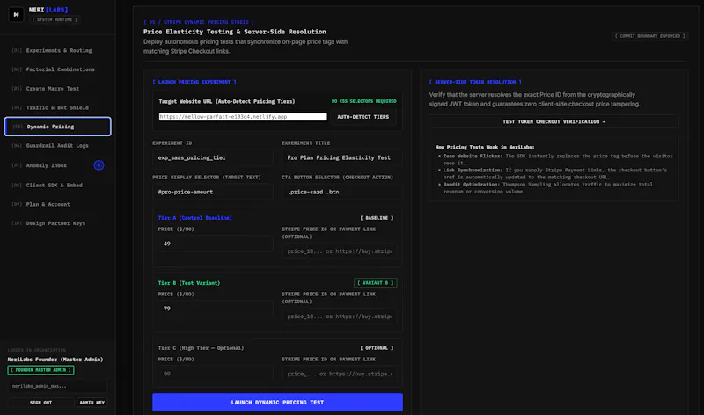Click Server-Side Token Resolution heading
704x415 pixels.
(x=475, y=82)
